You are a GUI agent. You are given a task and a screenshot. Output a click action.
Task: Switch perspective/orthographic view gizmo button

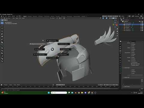click(x=117, y=36)
